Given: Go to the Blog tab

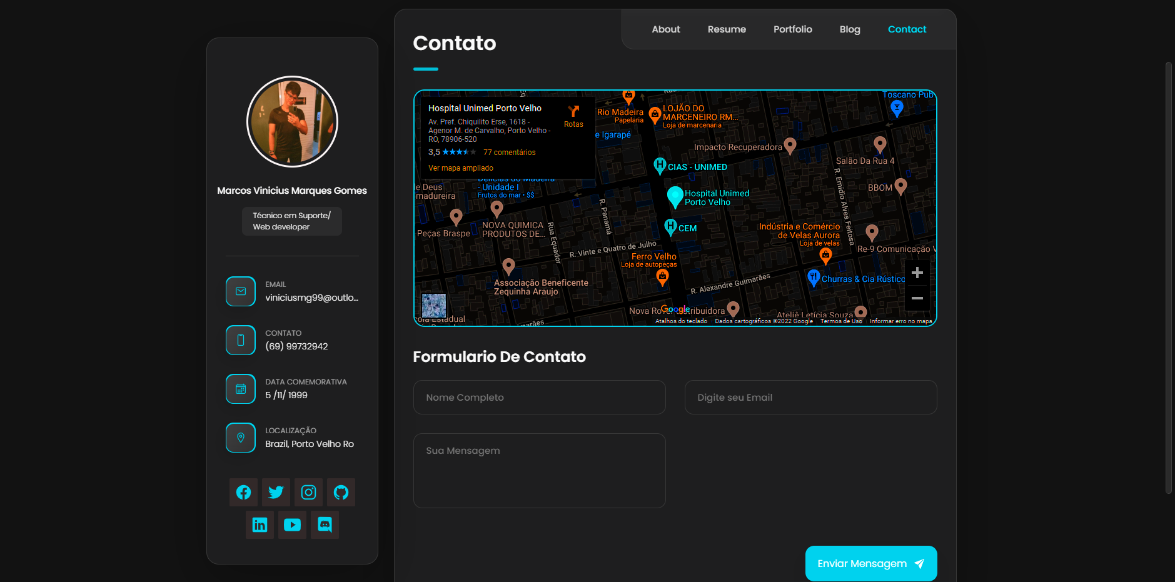Looking at the screenshot, I should 850,29.
